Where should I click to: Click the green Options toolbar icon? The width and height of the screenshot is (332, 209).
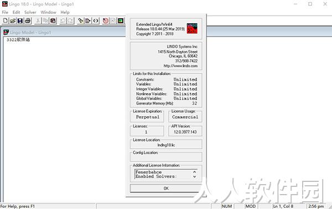121,20
